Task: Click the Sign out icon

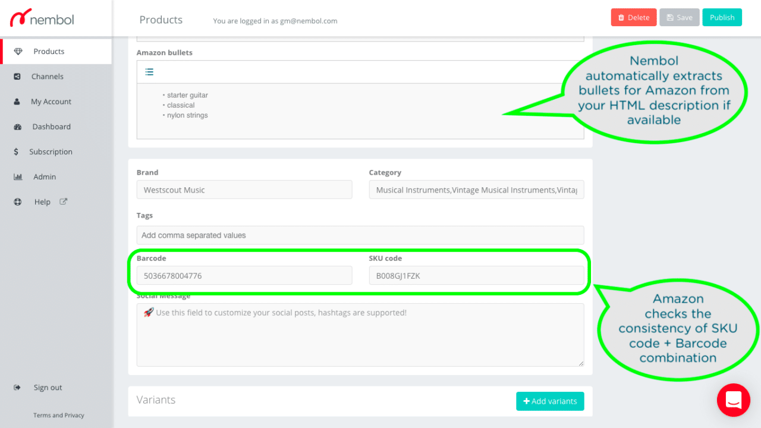Action: coord(17,387)
